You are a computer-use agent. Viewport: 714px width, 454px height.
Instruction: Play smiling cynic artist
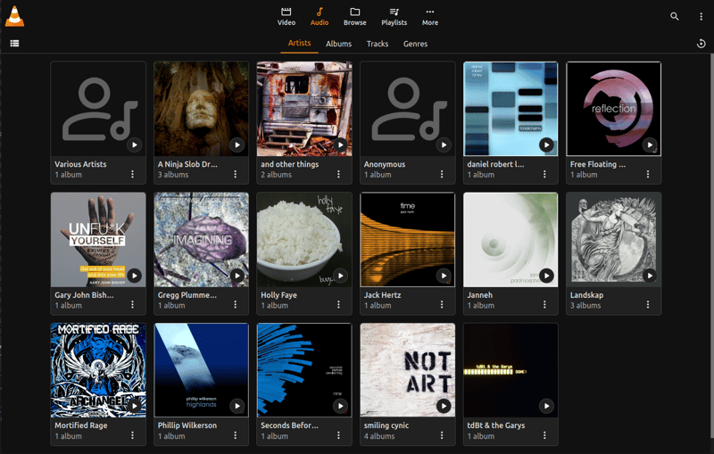pos(444,406)
